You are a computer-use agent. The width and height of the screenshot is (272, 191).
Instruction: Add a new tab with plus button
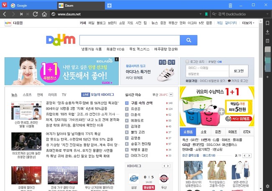(109, 5)
